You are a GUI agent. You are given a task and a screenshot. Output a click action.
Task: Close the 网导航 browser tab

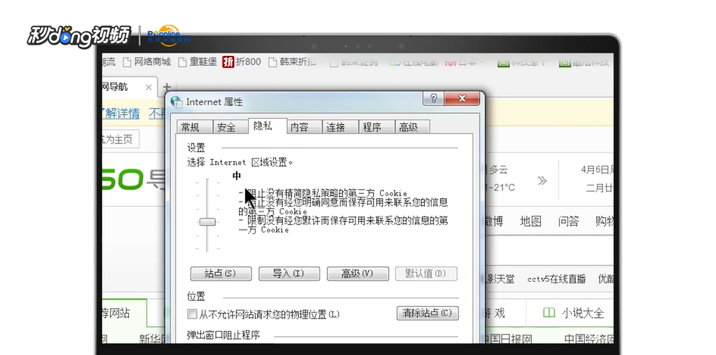coord(149,87)
